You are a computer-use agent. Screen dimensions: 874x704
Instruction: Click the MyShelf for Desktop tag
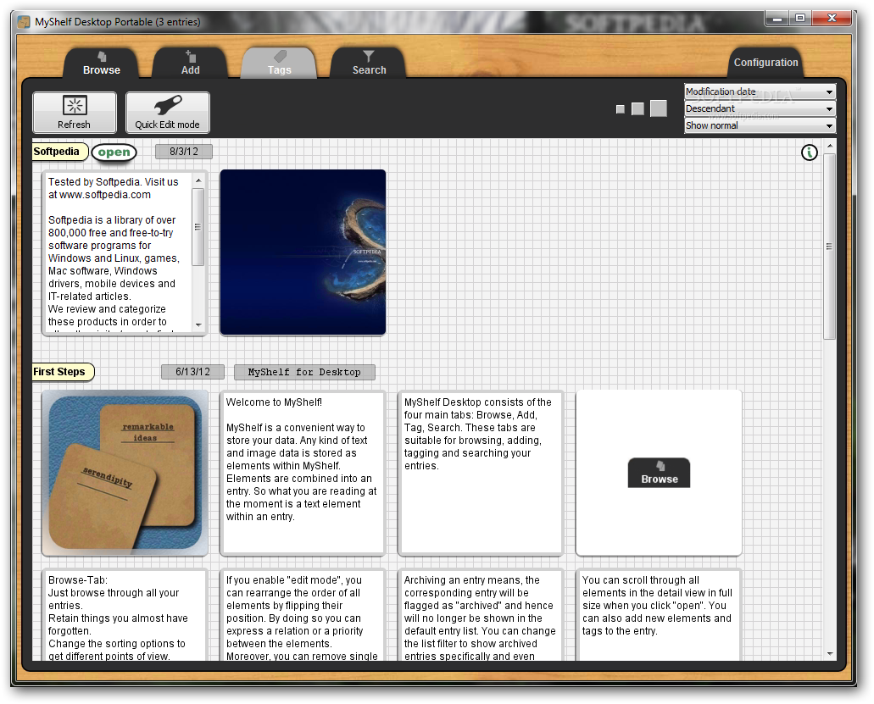pos(304,372)
